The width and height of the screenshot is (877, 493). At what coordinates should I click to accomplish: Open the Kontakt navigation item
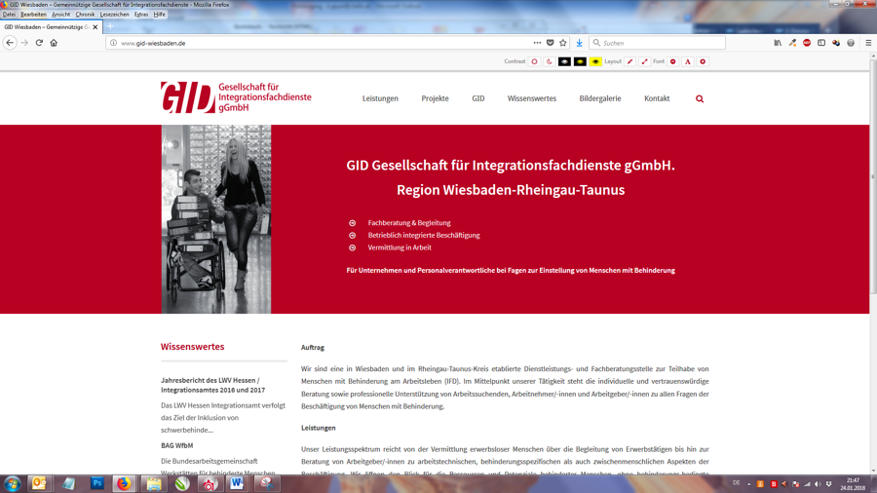[657, 98]
